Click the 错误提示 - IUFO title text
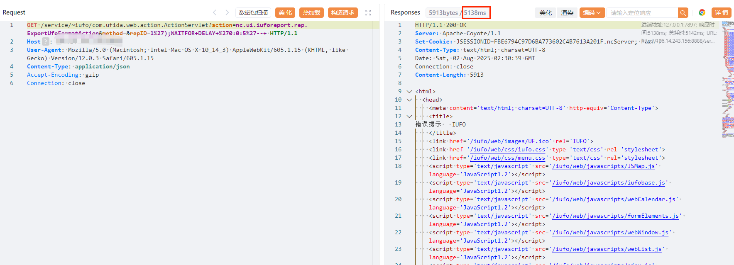The height and width of the screenshot is (265, 734). 440,124
